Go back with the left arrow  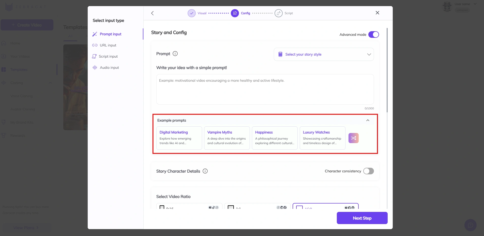coord(152,13)
